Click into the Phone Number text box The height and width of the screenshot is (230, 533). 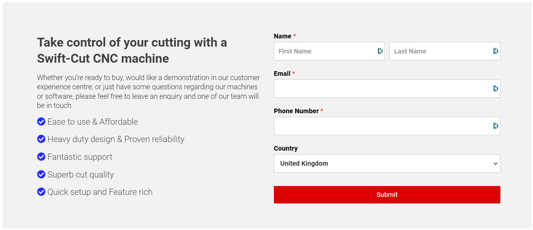click(x=382, y=126)
